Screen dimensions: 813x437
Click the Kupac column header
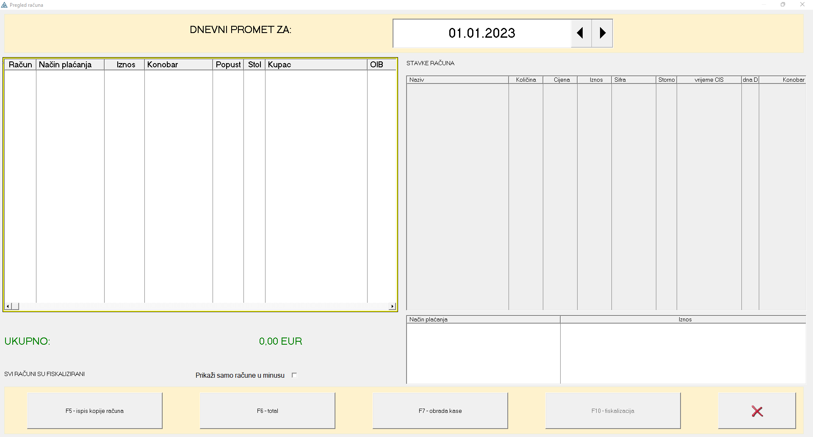[315, 64]
